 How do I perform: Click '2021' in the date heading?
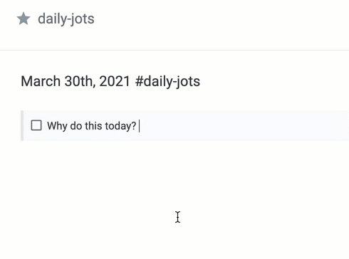pyautogui.click(x=115, y=81)
